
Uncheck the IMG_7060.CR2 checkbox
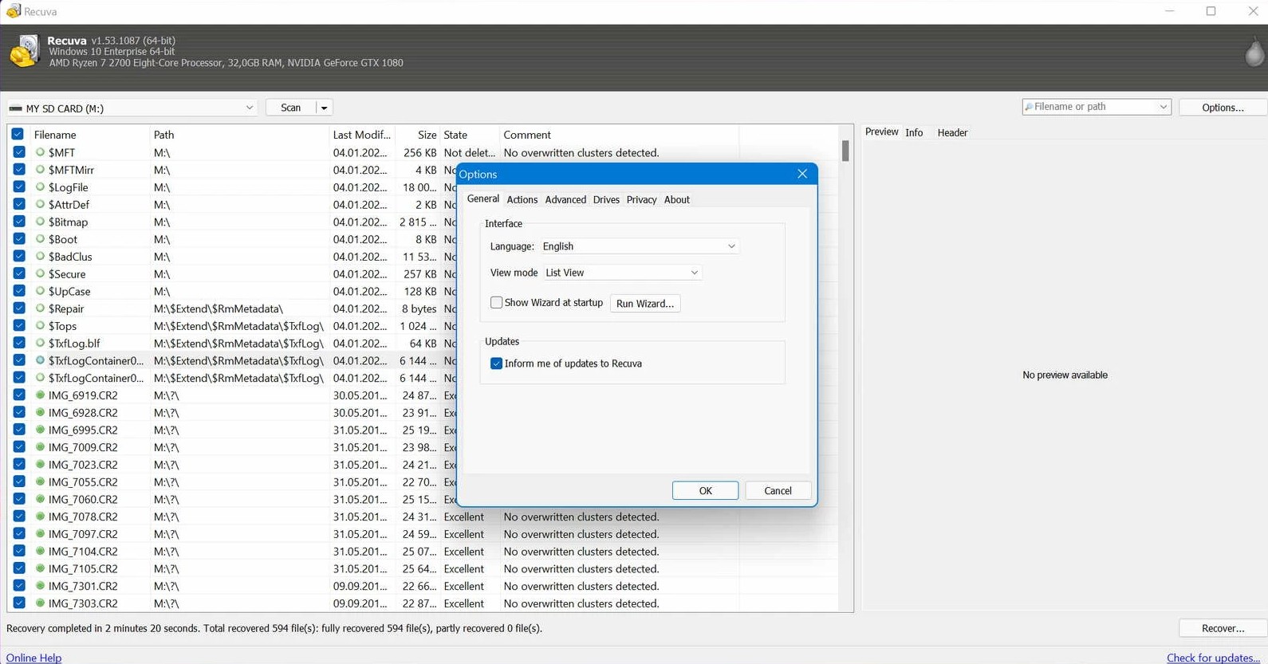19,499
